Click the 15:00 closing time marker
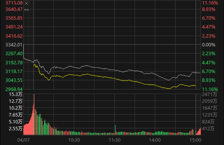This screenshot has width=224, height=145. [195, 140]
